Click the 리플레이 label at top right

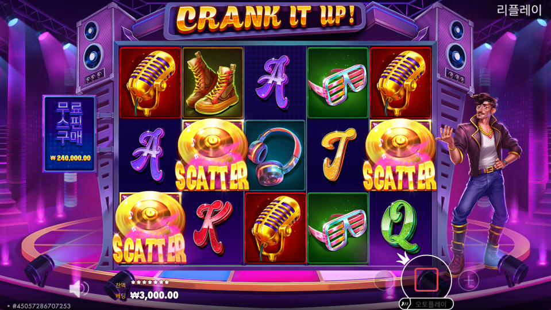(x=519, y=10)
